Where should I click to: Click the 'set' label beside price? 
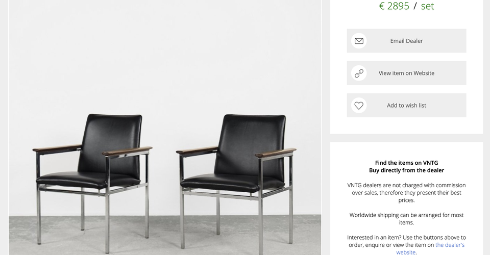428,6
